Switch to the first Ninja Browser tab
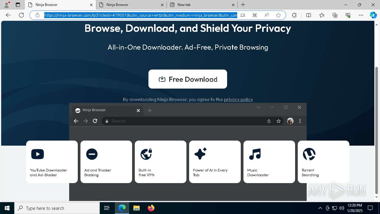The image size is (380, 214). [x=60, y=5]
